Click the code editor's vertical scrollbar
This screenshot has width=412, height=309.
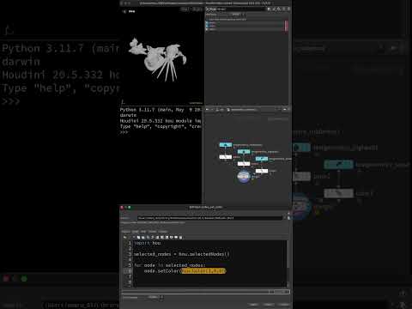point(288,264)
